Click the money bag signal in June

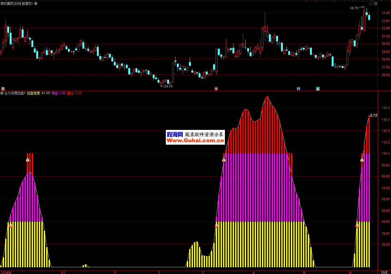362,160
